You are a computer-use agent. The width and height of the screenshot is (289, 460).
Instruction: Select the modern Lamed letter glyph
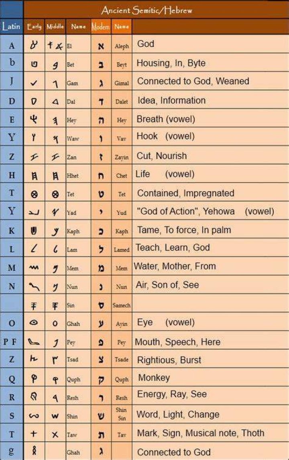click(x=101, y=249)
